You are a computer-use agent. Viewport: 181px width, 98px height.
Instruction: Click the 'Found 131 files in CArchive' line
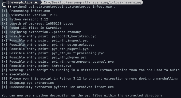pos(32,28)
